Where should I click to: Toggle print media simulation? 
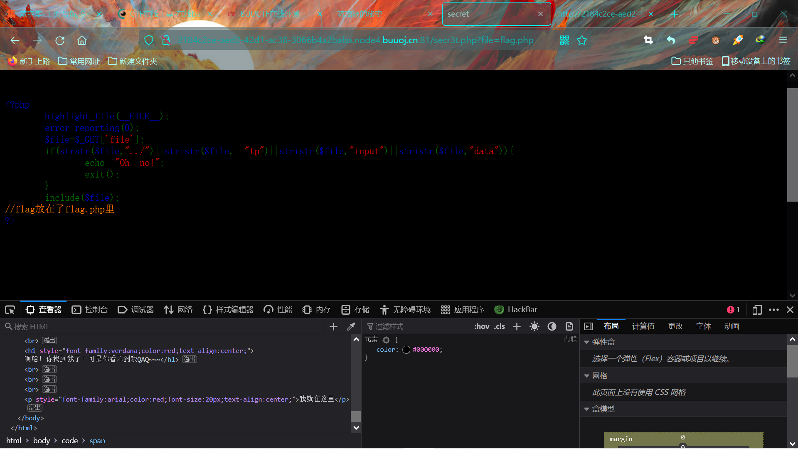[x=569, y=327]
